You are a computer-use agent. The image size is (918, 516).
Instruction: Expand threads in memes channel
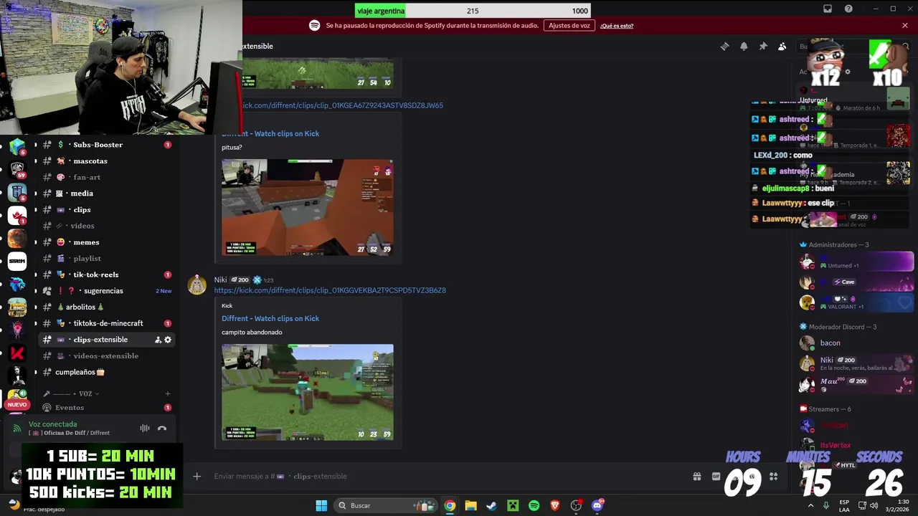[35, 242]
